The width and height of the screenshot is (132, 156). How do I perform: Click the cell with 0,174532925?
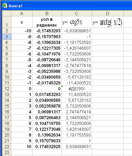tap(47, 146)
